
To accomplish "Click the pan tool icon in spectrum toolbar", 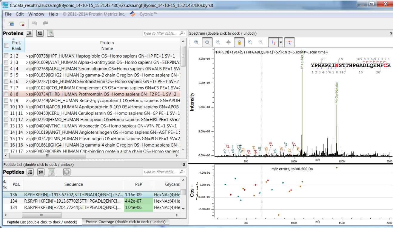I will (x=228, y=42).
